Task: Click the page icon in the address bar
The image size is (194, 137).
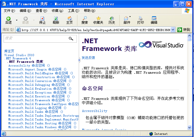Action: (x=19, y=30)
